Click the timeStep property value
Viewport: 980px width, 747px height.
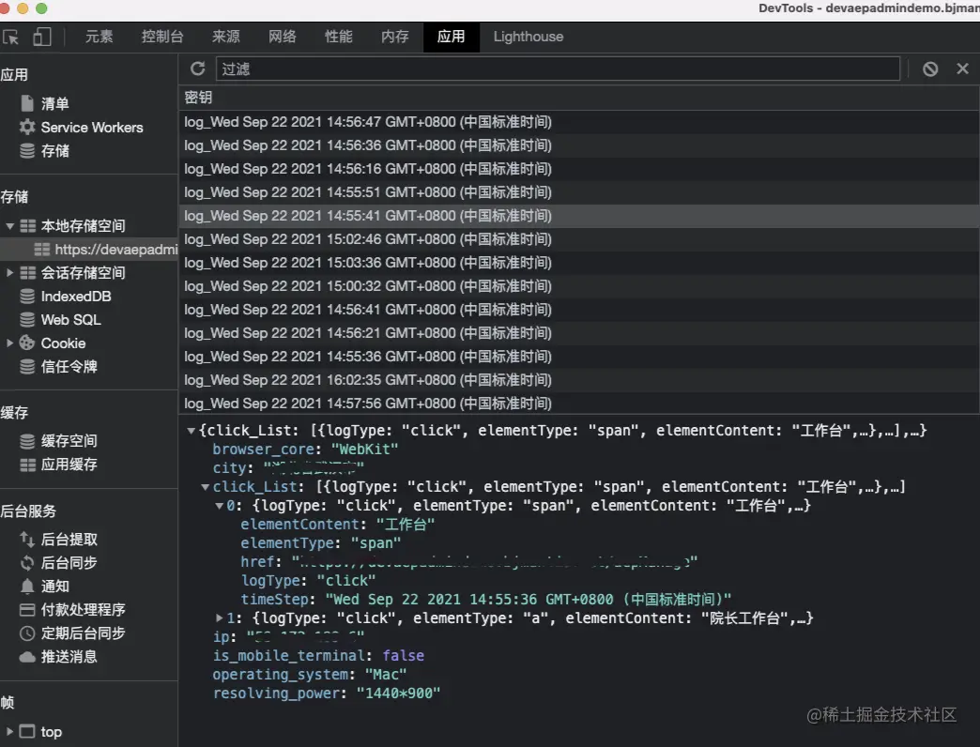tap(528, 600)
